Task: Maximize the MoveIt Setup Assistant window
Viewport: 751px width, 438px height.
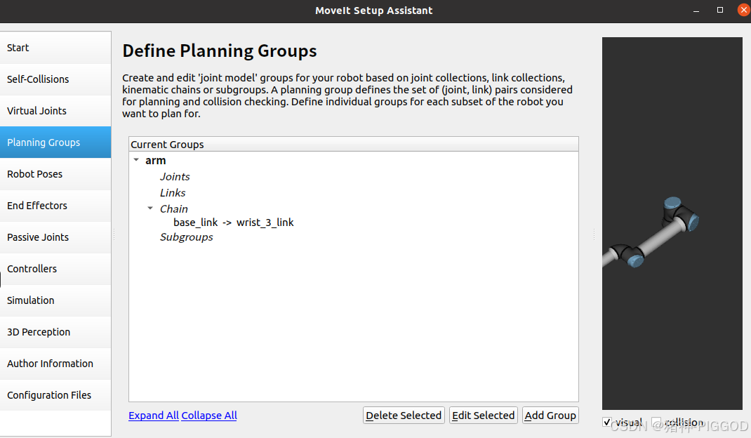Action: (x=720, y=10)
